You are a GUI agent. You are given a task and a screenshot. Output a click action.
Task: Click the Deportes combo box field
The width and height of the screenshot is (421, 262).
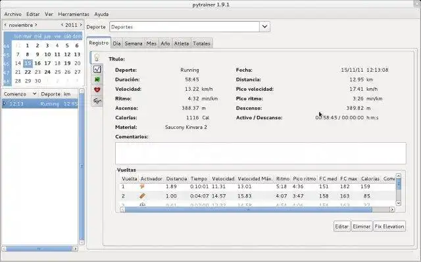[x=184, y=26]
